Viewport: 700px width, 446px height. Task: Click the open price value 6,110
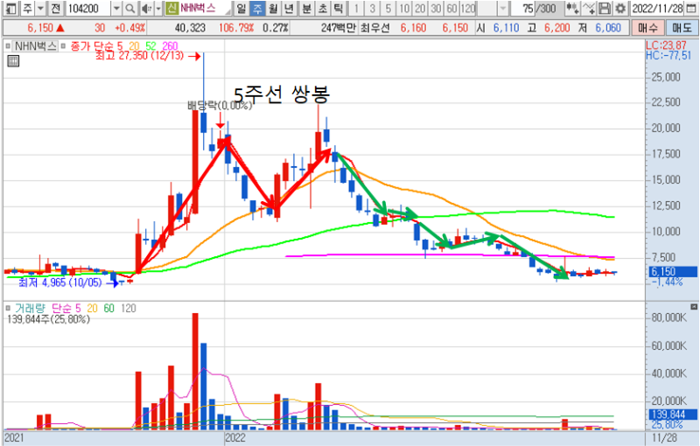507,28
